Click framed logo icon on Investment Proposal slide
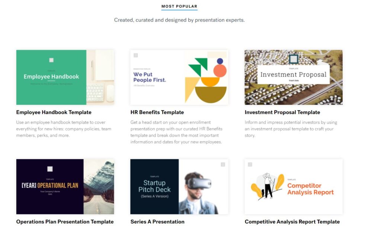This screenshot has height=227, width=381. pyautogui.click(x=294, y=59)
